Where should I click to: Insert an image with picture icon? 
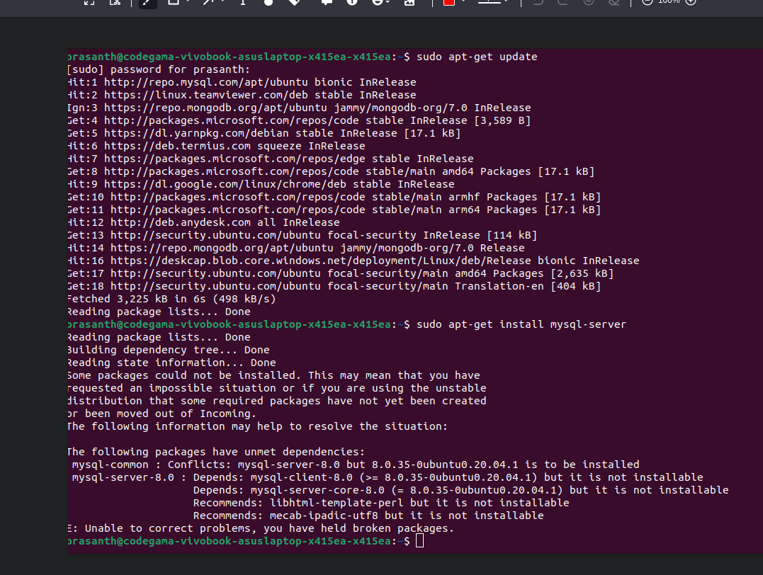409,3
